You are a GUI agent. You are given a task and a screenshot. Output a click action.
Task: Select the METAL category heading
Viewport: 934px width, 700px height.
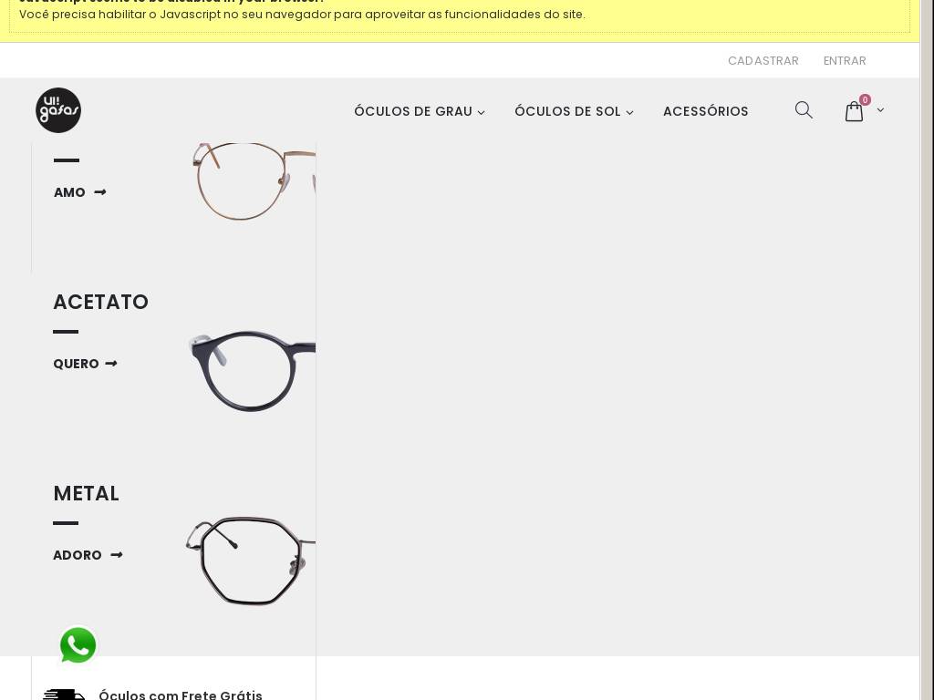(87, 493)
